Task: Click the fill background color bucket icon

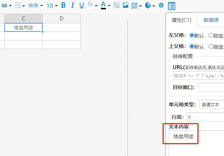Action: tap(90, 5)
